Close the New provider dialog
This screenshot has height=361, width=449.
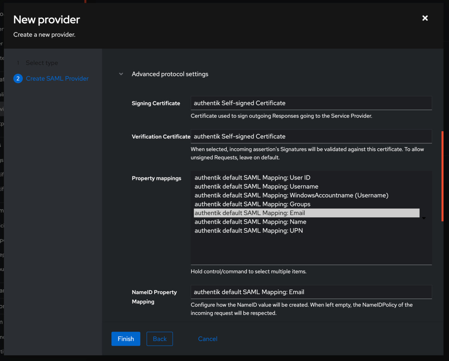pyautogui.click(x=425, y=18)
